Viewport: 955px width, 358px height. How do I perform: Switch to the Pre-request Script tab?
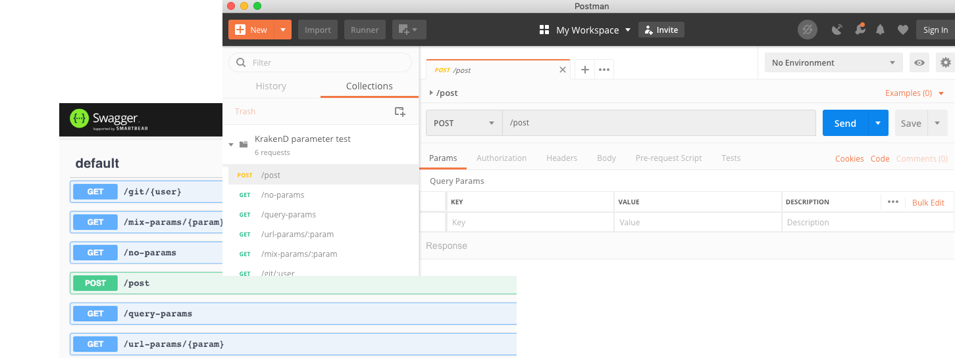tap(669, 158)
